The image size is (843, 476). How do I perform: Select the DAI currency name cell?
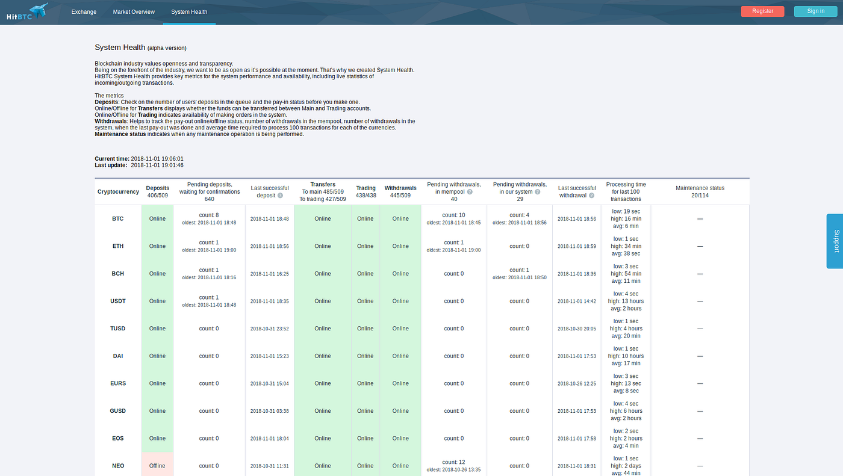click(118, 356)
